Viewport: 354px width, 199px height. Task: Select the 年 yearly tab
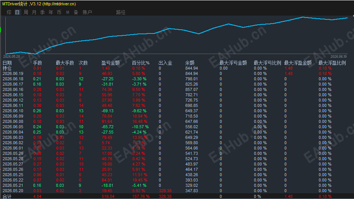[x=51, y=12]
